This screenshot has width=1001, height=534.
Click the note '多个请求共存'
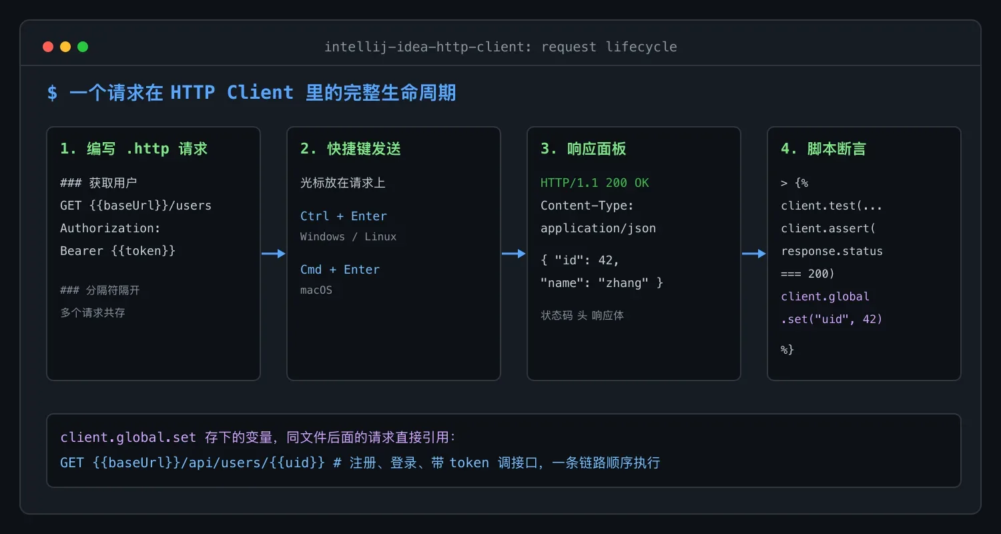pyautogui.click(x=93, y=312)
